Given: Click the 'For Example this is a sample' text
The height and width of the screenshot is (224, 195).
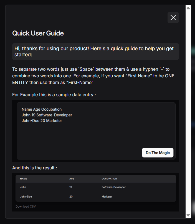Looking at the screenshot, I should pos(54,95).
